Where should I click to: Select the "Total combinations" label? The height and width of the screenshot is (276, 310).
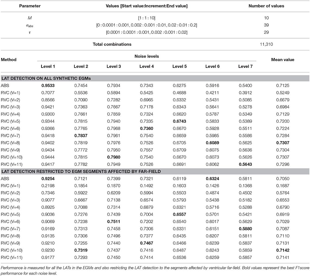click(x=112, y=44)
